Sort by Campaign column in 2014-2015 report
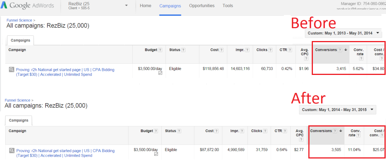This screenshot has height=160, width=386. click(x=17, y=131)
